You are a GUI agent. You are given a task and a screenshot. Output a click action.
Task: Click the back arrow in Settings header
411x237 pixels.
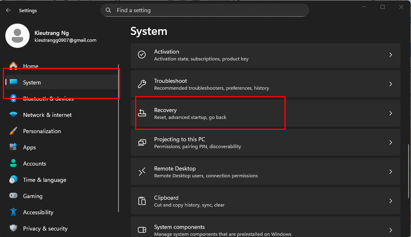[x=9, y=11]
